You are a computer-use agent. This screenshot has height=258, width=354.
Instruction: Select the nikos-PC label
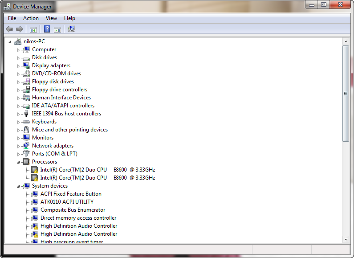point(34,41)
